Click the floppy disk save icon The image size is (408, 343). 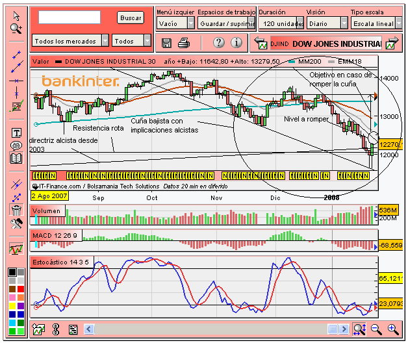pos(166,43)
